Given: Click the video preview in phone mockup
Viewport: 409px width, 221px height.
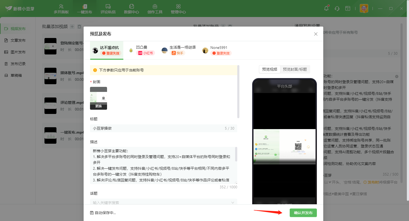Looking at the screenshot, I should point(284,147).
